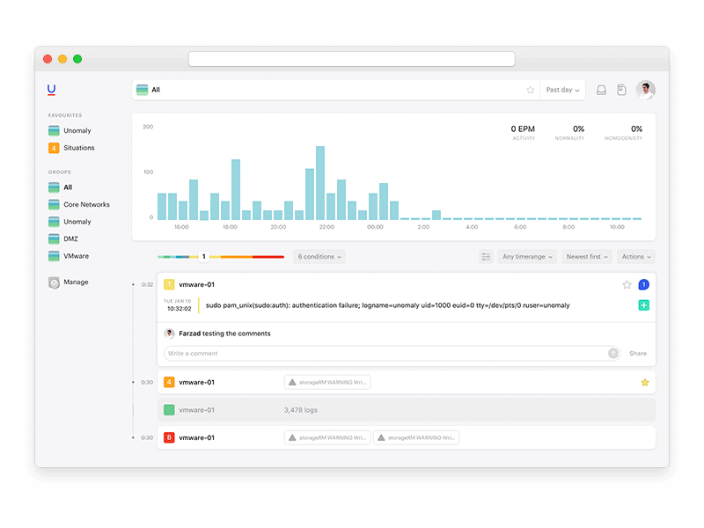The height and width of the screenshot is (528, 704).
Task: Star the All group filter in the top bar
Action: click(x=531, y=89)
